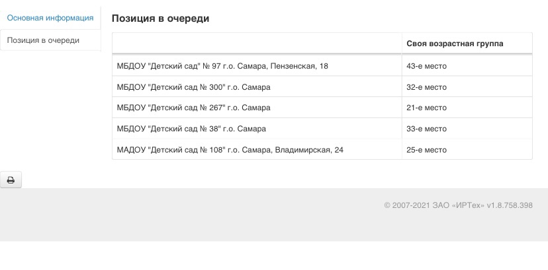The width and height of the screenshot is (548, 270).
Task: Click address Владимирская, 24 in last row
Action: click(309, 150)
